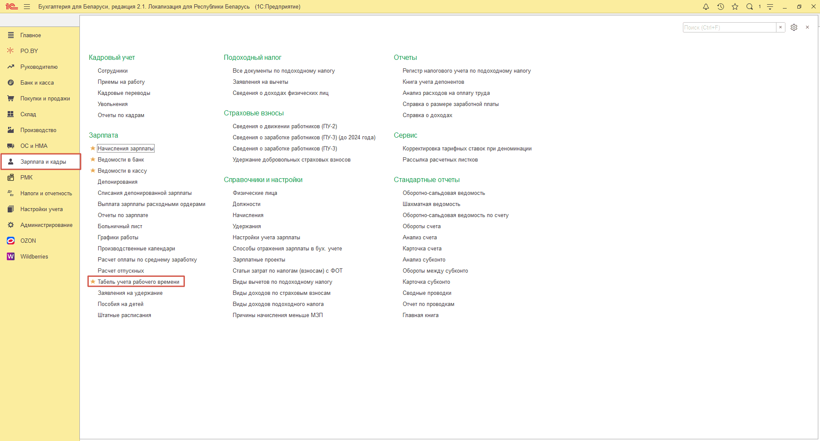This screenshot has width=820, height=441.
Task: Clear the search field with x button
Action: click(x=781, y=27)
